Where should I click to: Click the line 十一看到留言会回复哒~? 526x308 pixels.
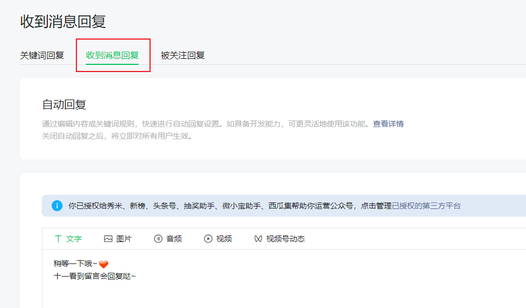(x=95, y=276)
